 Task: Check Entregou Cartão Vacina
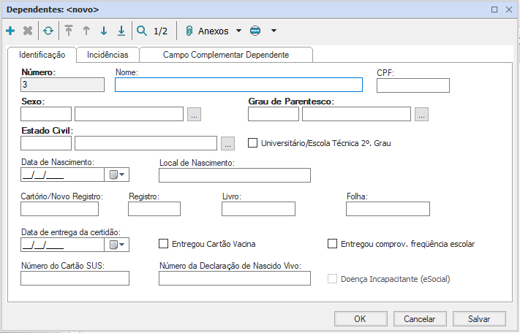pyautogui.click(x=164, y=244)
